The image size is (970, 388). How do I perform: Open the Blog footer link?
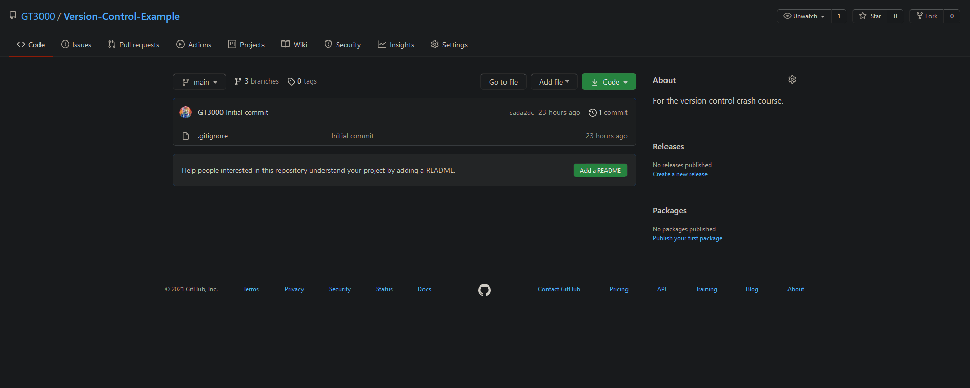(x=752, y=289)
